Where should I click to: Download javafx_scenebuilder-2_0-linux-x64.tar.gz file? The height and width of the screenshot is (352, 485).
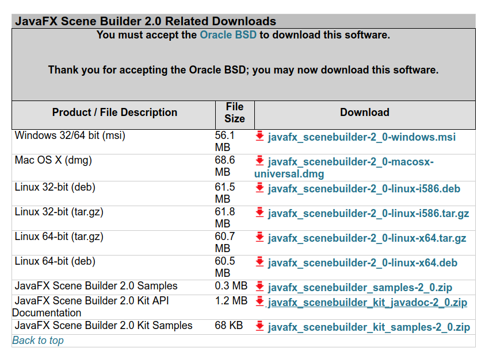click(367, 238)
